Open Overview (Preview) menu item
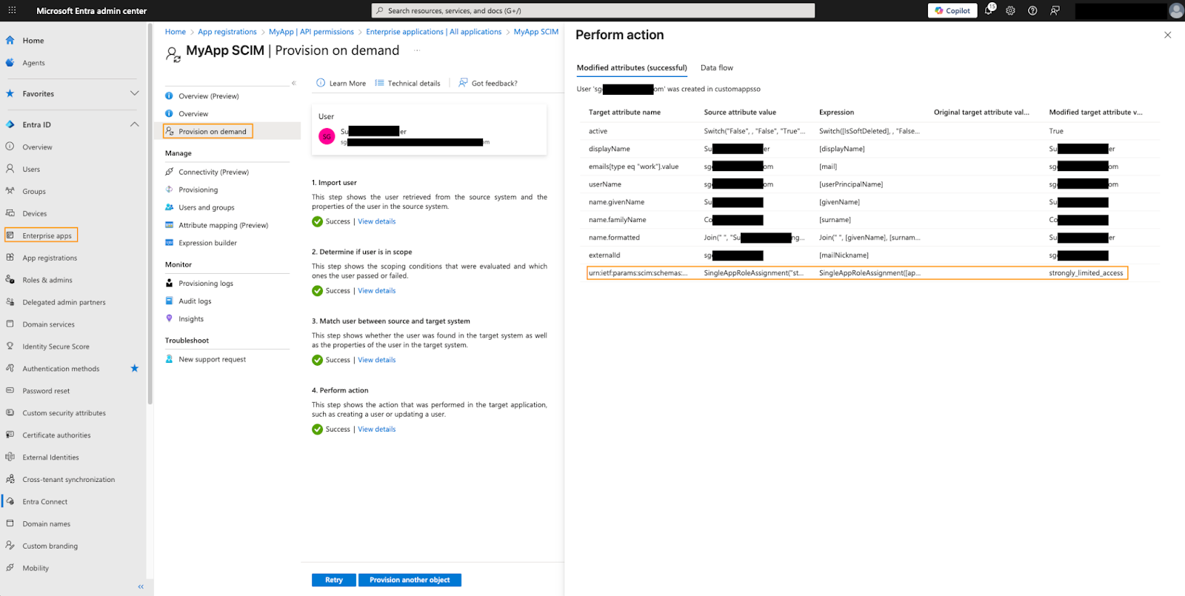This screenshot has width=1185, height=596. [208, 96]
